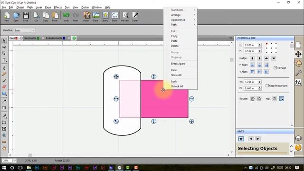Click the Save toolbar icon
Image resolution: width=304 pixels, height=171 pixels.
pos(26,17)
